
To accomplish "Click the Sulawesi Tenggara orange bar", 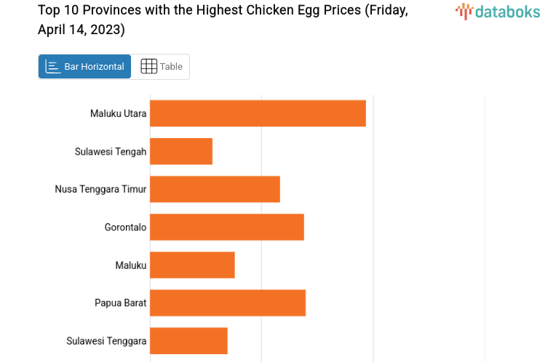I will [188, 340].
